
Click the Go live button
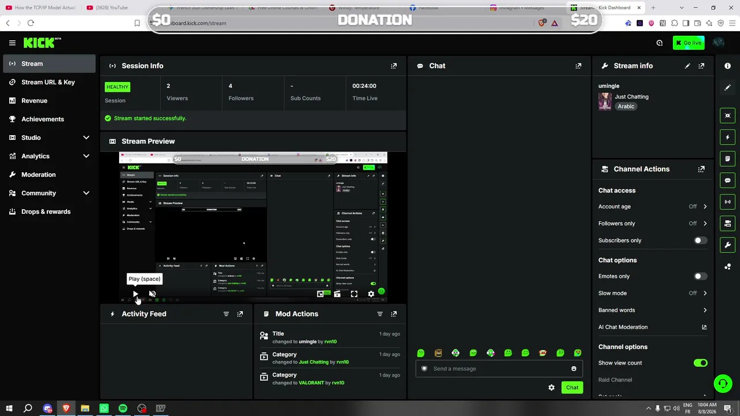689,43
